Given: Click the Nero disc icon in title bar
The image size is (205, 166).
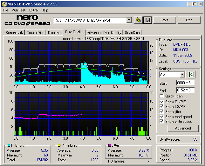Looking at the screenshot, I should [x=4, y=4].
